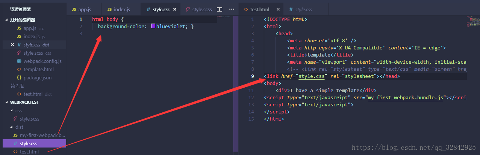Image resolution: width=480 pixels, height=155 pixels.
Task: Click the right editor minimap
Action: click(x=473, y=21)
